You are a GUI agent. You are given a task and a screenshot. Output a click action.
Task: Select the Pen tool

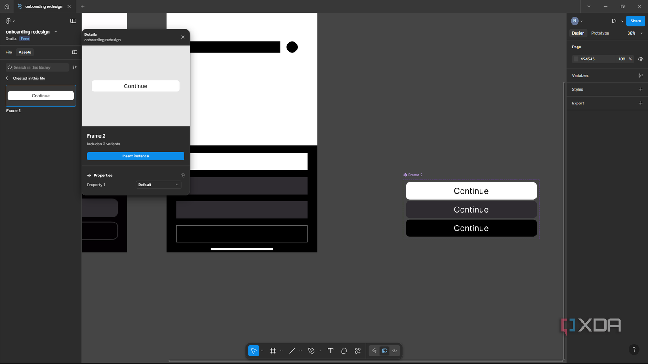tap(311, 351)
